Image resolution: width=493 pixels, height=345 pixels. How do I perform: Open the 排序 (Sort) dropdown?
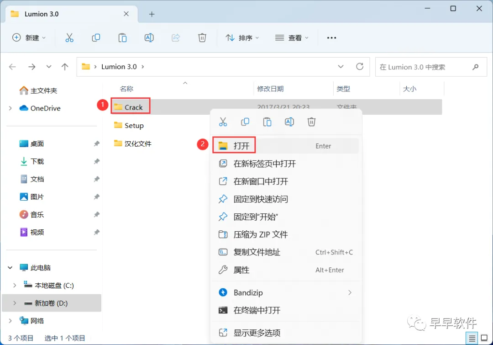[242, 38]
